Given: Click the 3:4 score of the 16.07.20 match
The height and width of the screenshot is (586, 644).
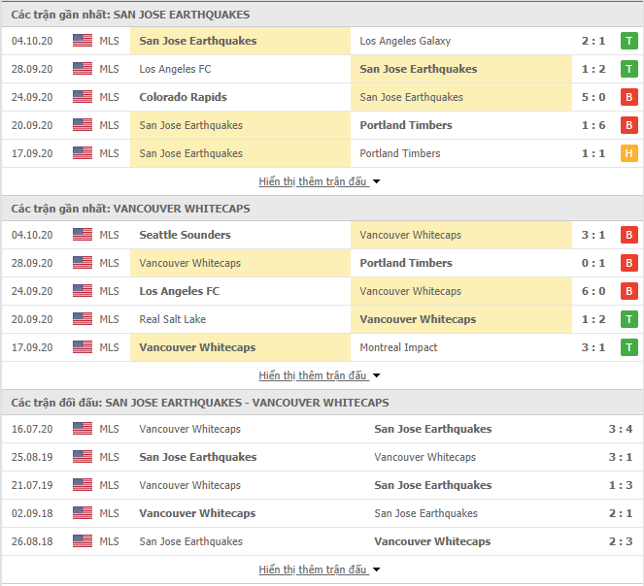Looking at the screenshot, I should pos(620,429).
